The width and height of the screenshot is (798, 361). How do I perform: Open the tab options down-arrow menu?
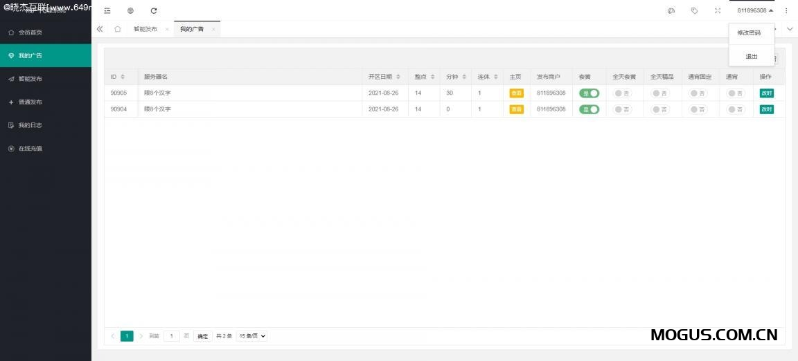pyautogui.click(x=790, y=29)
